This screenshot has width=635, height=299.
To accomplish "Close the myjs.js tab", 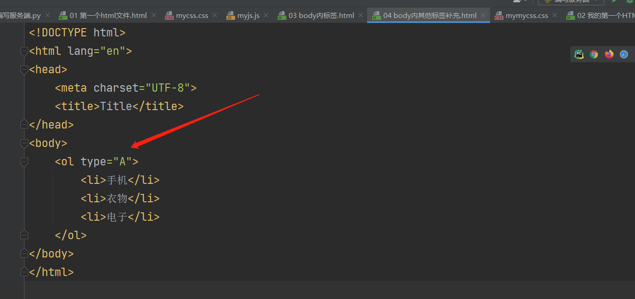I will [x=266, y=16].
